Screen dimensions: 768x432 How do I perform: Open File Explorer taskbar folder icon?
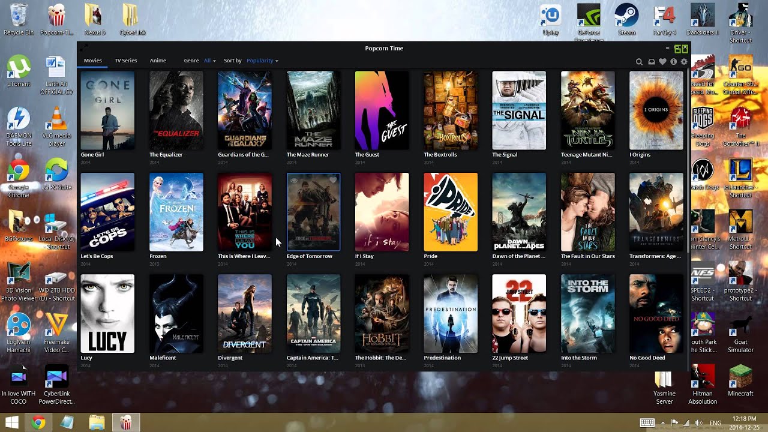point(97,422)
